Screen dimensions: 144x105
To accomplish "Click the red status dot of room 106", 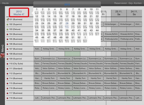I will point(8,44).
